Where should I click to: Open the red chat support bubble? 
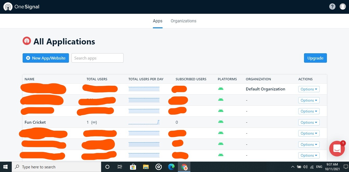(x=337, y=149)
